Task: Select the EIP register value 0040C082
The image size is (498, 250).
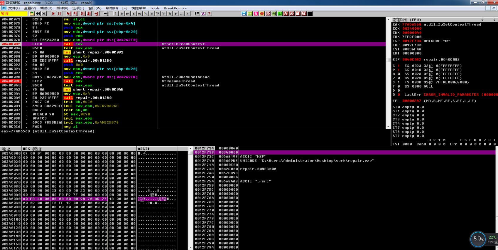Action: point(411,60)
